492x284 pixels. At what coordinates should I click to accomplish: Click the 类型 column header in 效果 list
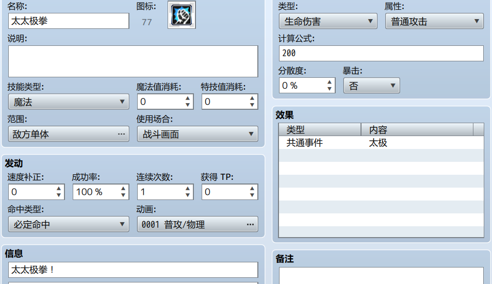tap(320, 129)
